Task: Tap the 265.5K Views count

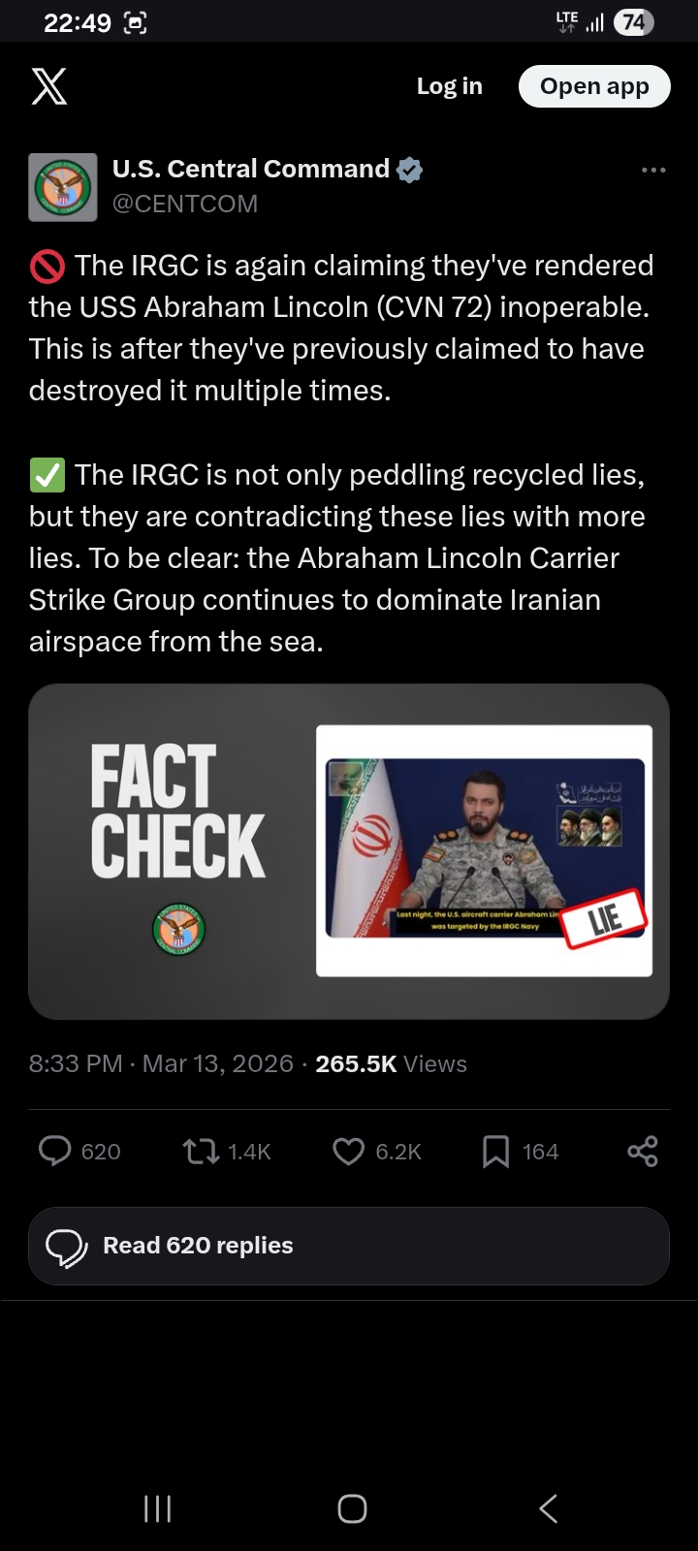Action: pyautogui.click(x=391, y=1063)
